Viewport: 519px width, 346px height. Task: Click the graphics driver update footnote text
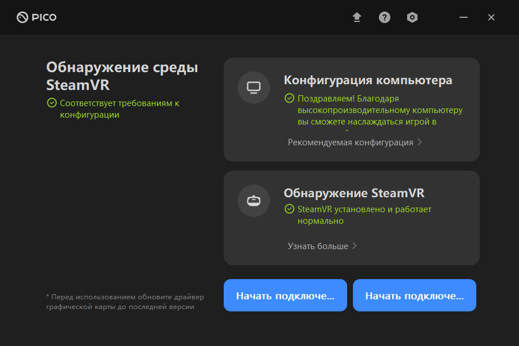pos(125,302)
